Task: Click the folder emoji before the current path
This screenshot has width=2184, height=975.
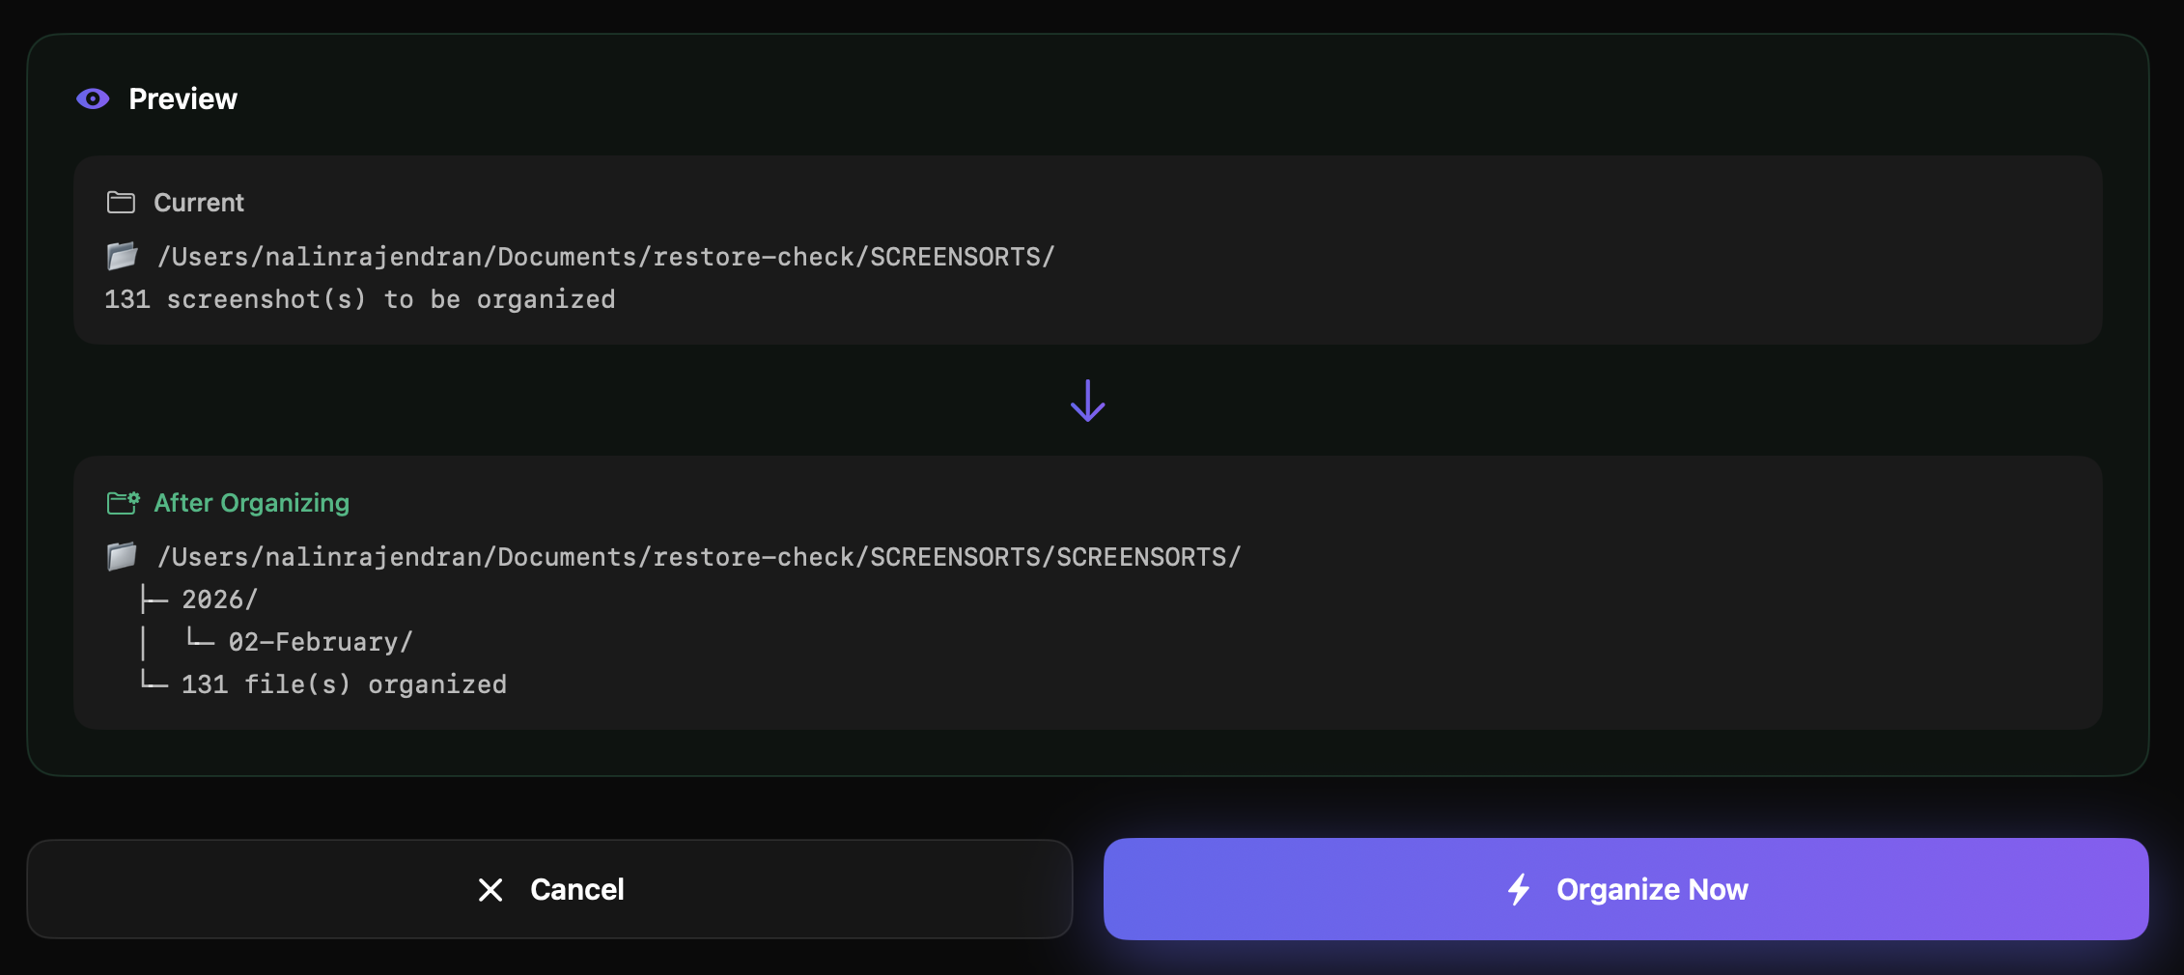Action: tap(122, 256)
